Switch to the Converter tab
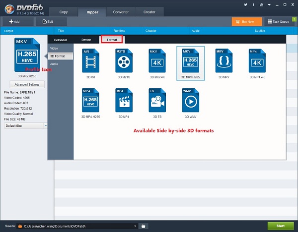The width and height of the screenshot is (298, 232). tap(121, 12)
